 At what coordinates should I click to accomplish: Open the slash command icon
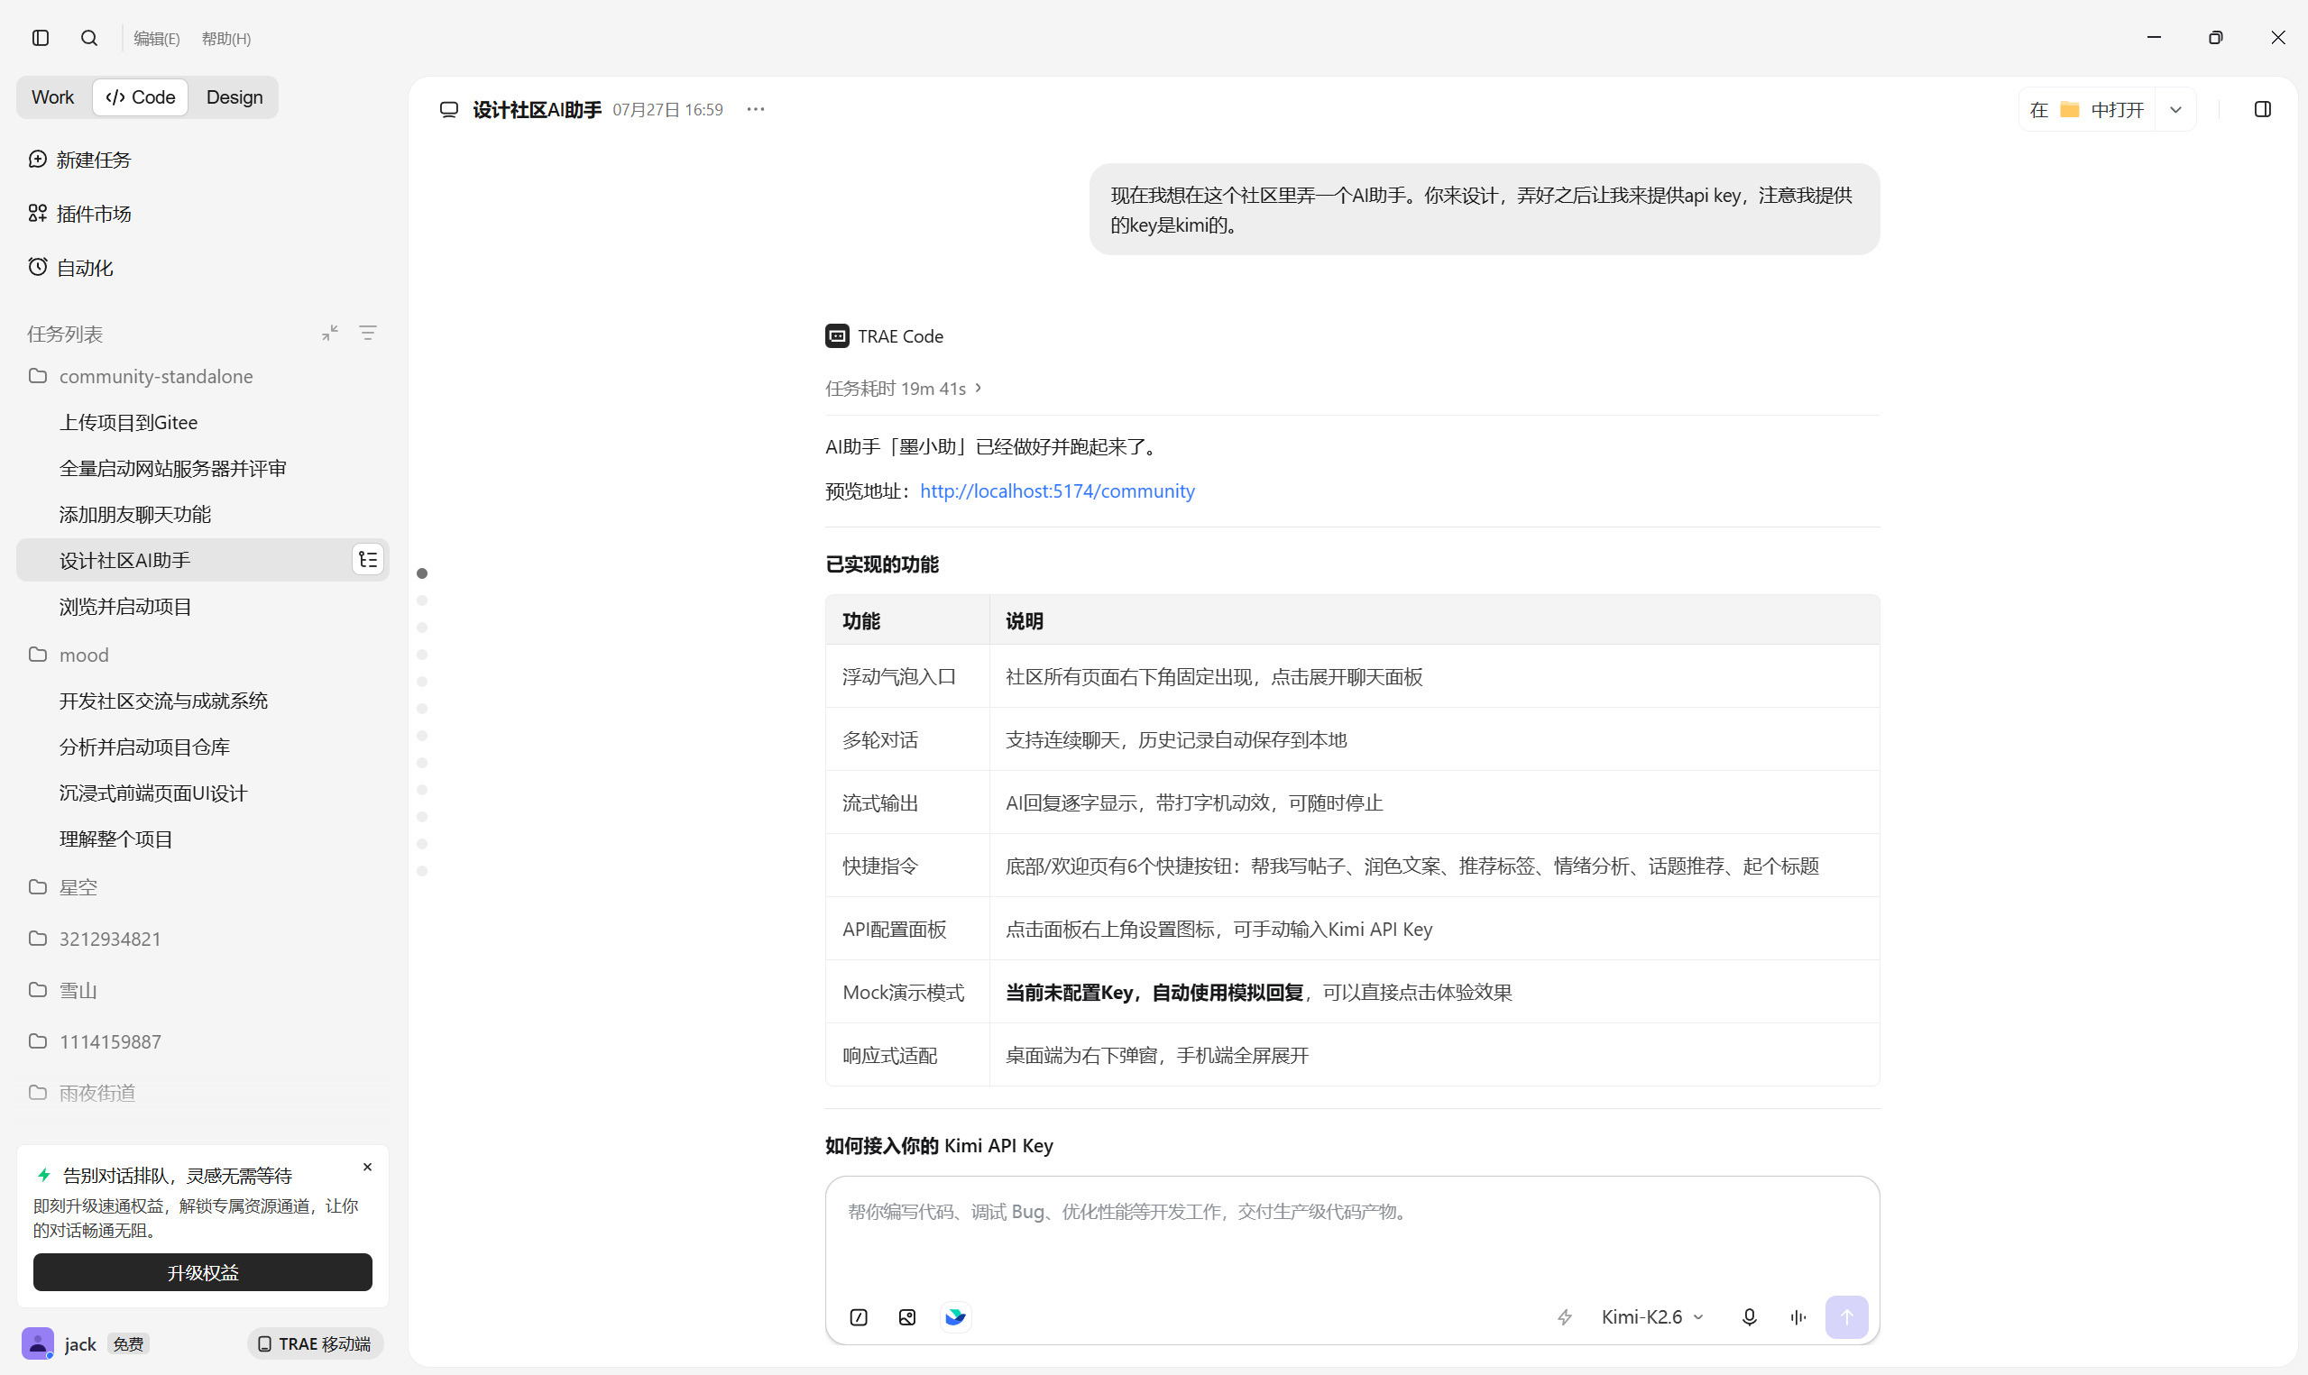point(859,1317)
